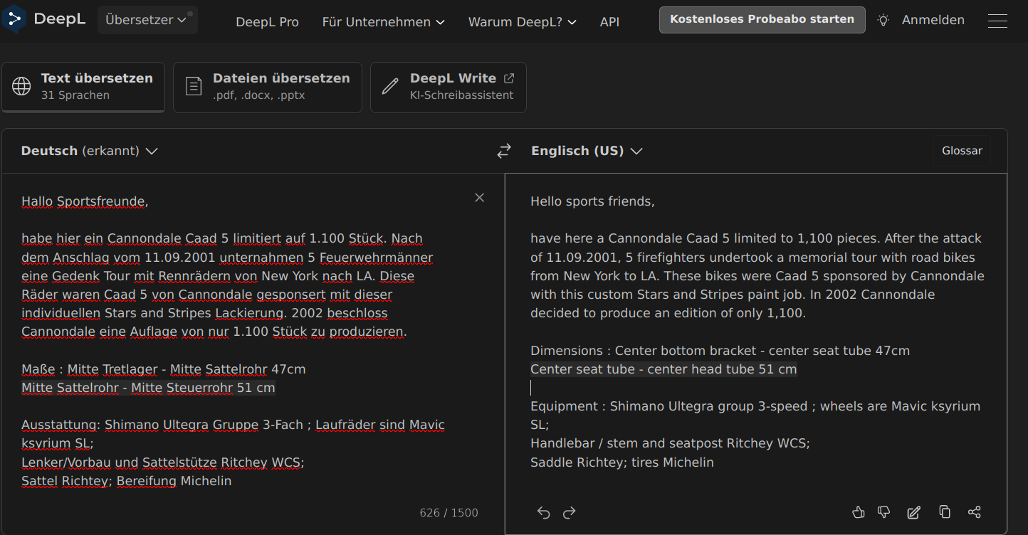Swap source and target languages

click(x=504, y=151)
